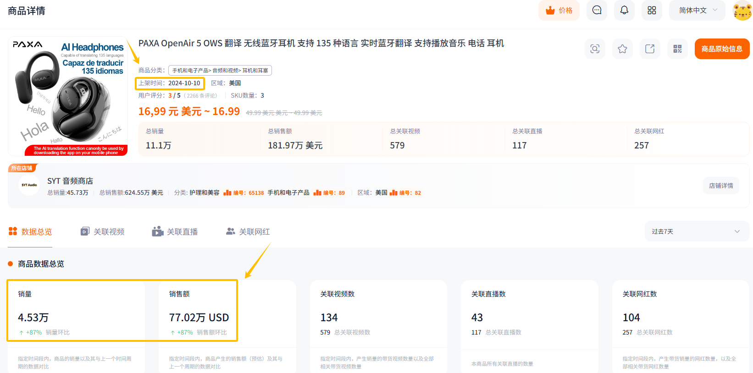Image resolution: width=753 pixels, height=373 pixels.
Task: Open the 过去7天 time range dropdown
Action: click(x=696, y=231)
